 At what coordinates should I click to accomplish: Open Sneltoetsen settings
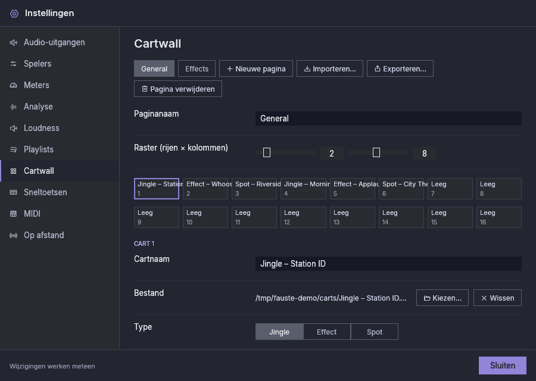click(60, 192)
